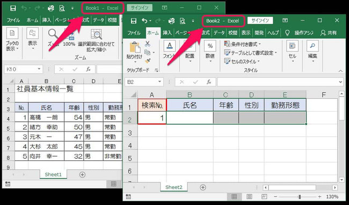
Task: Open the File (ファイル) tab in Book2
Action: pos(134,33)
